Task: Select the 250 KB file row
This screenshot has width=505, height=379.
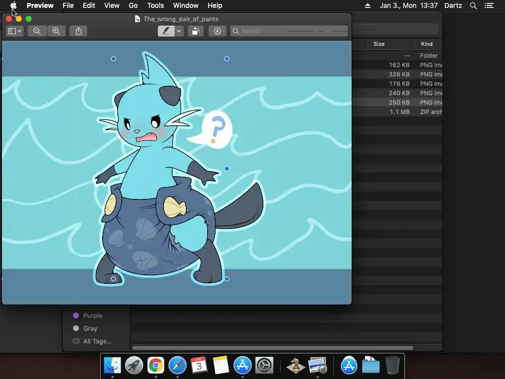Action: point(397,102)
